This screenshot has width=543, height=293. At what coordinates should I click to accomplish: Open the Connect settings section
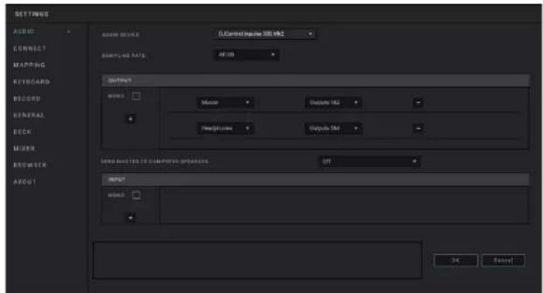tap(29, 48)
